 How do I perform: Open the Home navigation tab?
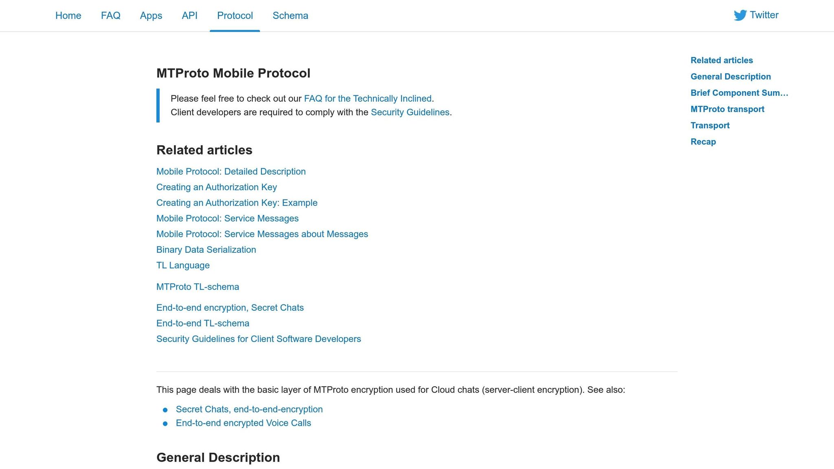tap(68, 15)
